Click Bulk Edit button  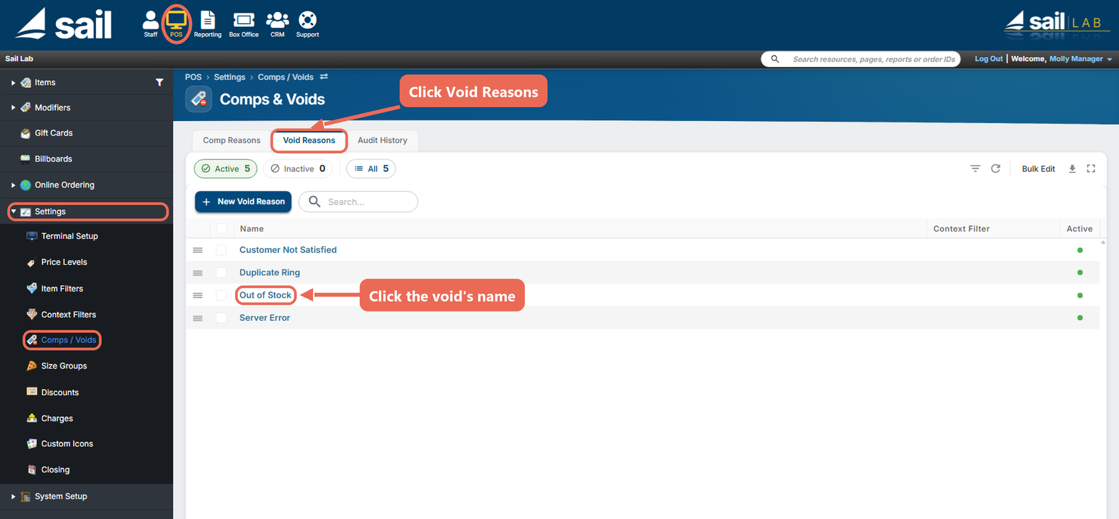tap(1038, 169)
